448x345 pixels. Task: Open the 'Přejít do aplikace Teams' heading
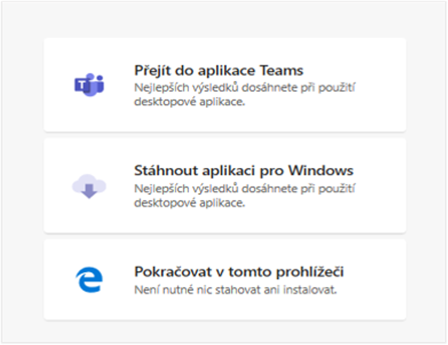[219, 71]
